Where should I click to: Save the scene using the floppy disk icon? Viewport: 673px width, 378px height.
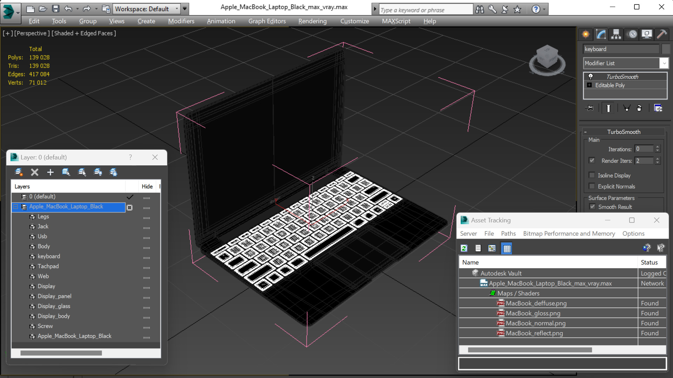point(55,9)
